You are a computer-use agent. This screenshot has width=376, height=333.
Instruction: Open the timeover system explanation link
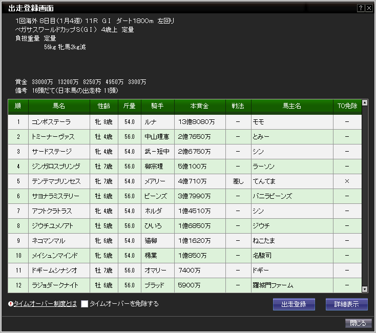point(45,304)
